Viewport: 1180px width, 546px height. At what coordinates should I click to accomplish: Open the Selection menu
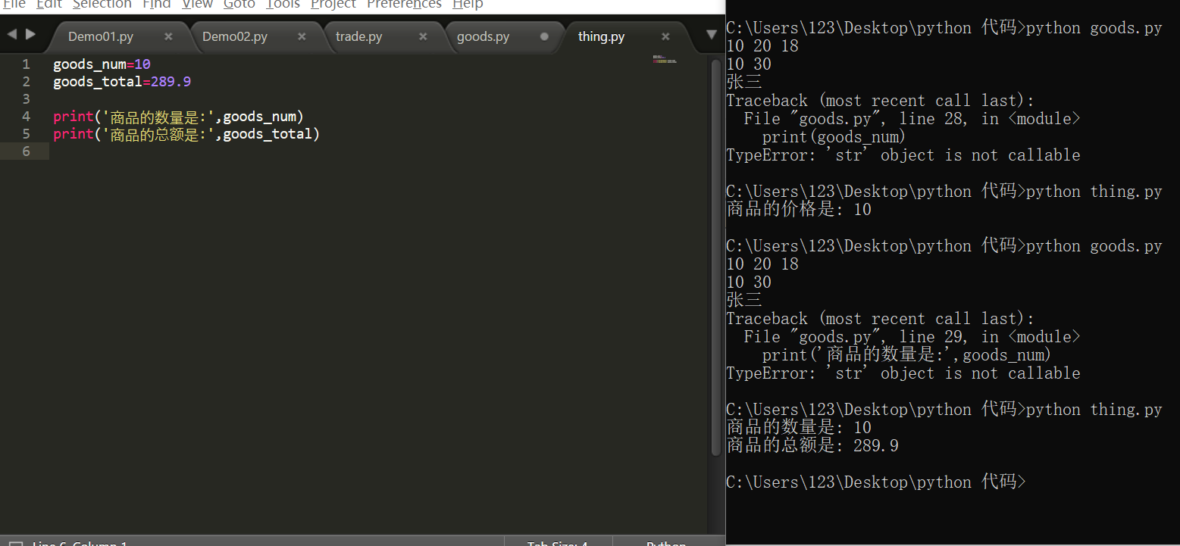tap(102, 5)
